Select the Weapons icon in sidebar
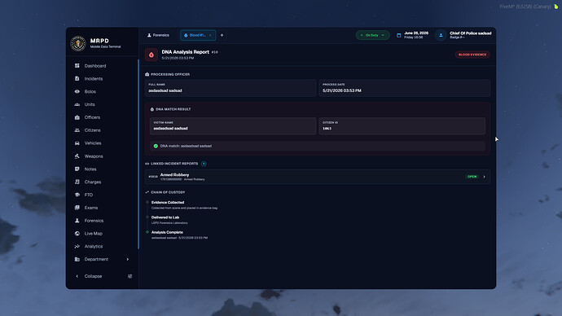562x316 pixels. pyautogui.click(x=77, y=156)
